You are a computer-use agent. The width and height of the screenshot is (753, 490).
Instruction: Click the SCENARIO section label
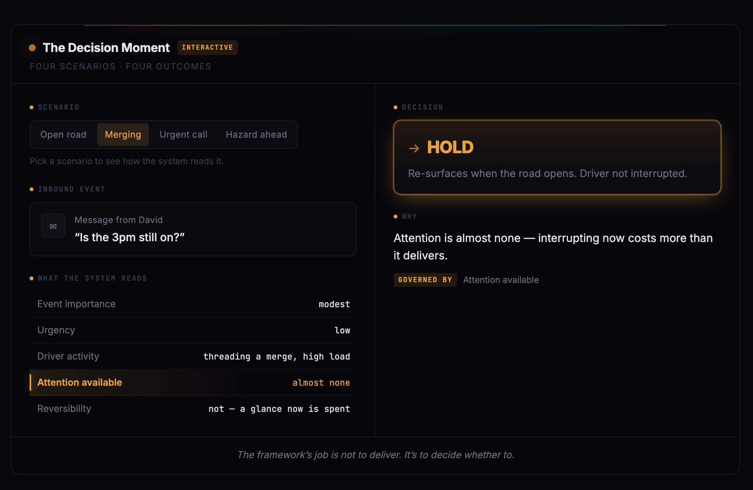point(59,107)
